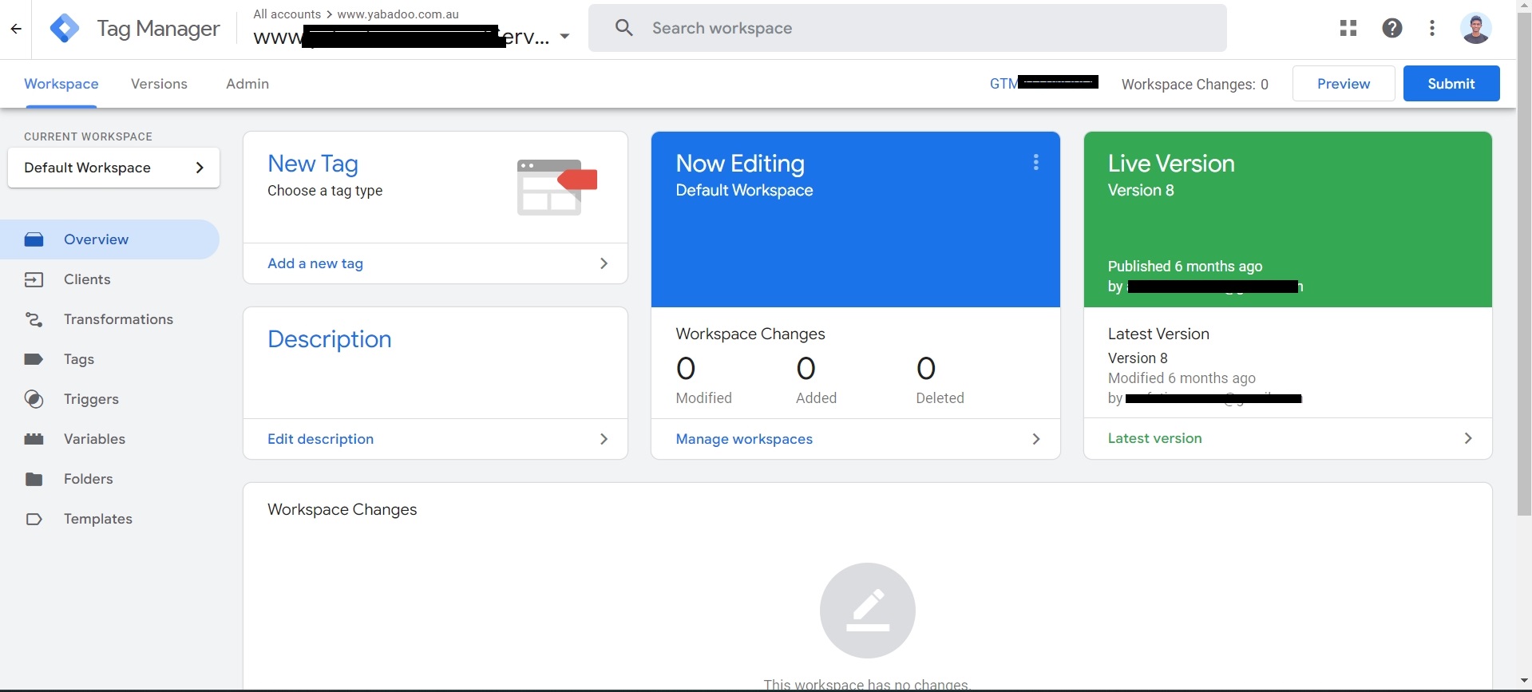The width and height of the screenshot is (1532, 692).
Task: Click the back arrow icon
Action: tap(16, 30)
